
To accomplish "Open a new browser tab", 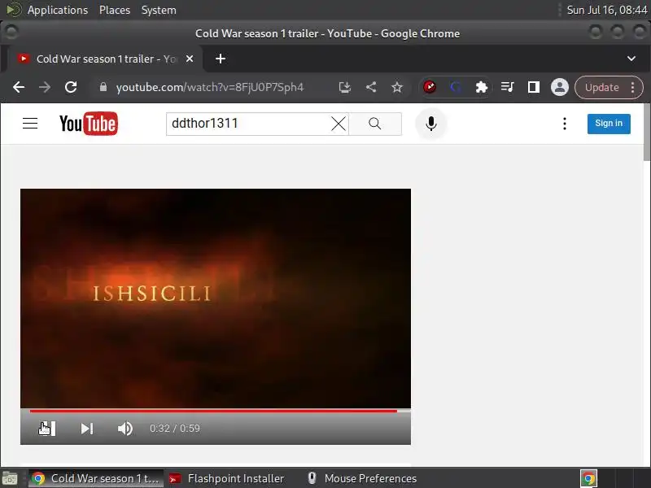I will (x=221, y=59).
